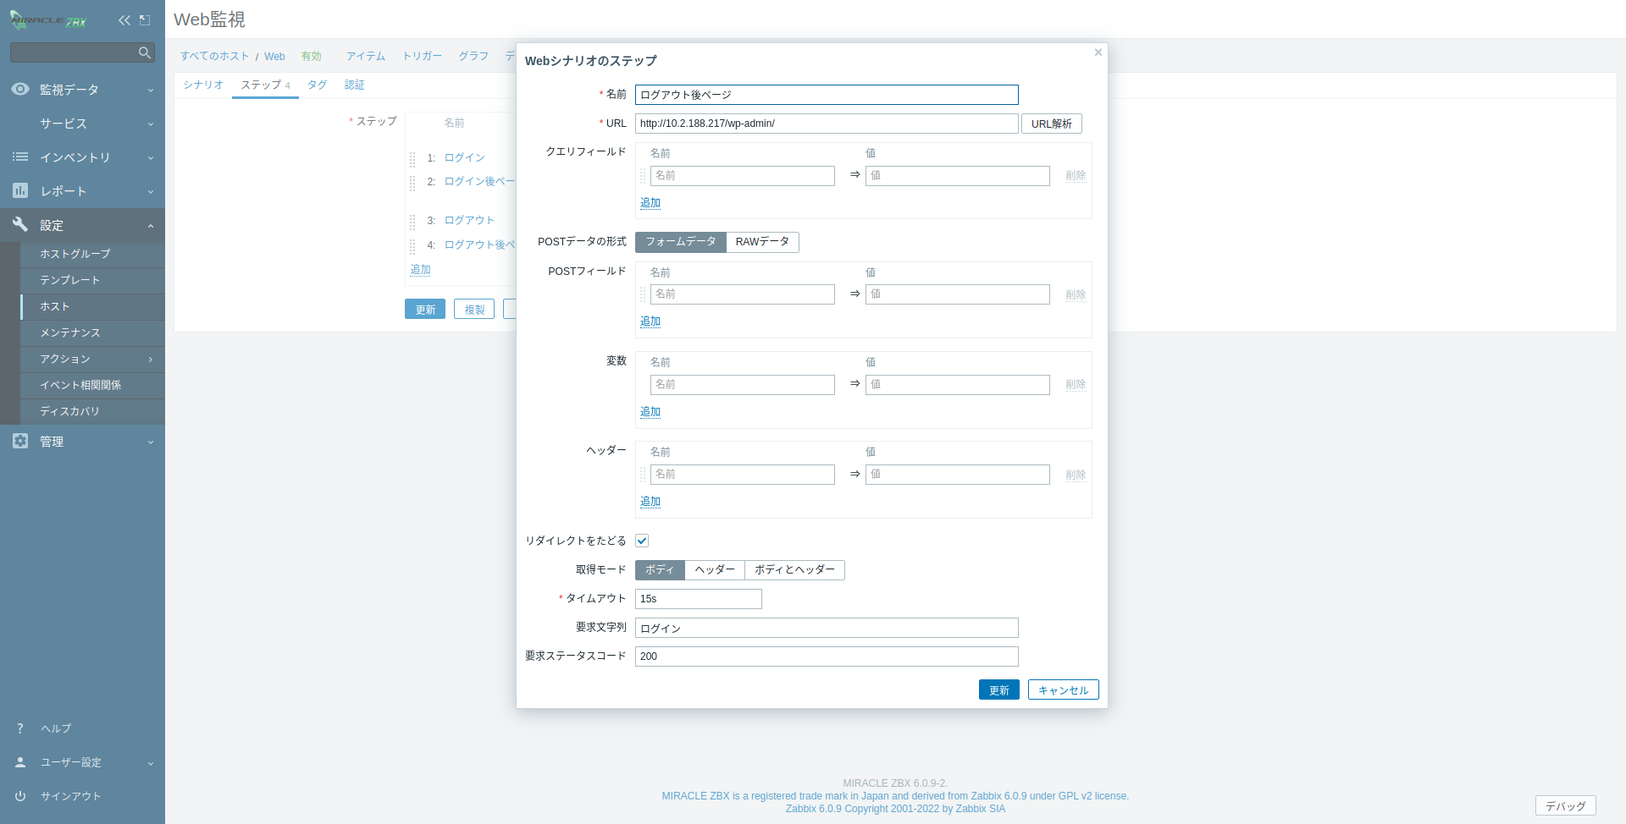Click the 監視データ eye icon
This screenshot has height=824, width=1626.
(x=20, y=90)
